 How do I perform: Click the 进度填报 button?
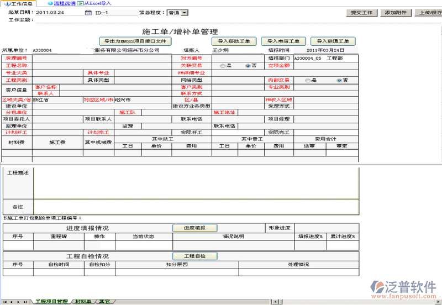tap(195, 228)
